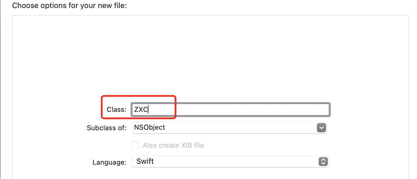Open the Subclass of dropdown list

click(x=229, y=128)
